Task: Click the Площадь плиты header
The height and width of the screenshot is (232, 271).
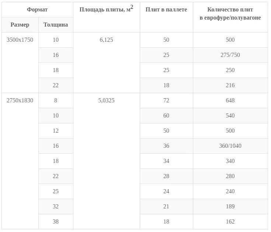Action: [x=106, y=17]
